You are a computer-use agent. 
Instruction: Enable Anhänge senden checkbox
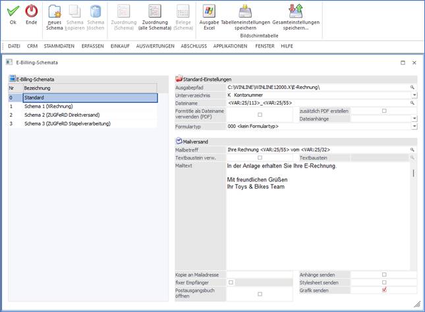coord(384,274)
